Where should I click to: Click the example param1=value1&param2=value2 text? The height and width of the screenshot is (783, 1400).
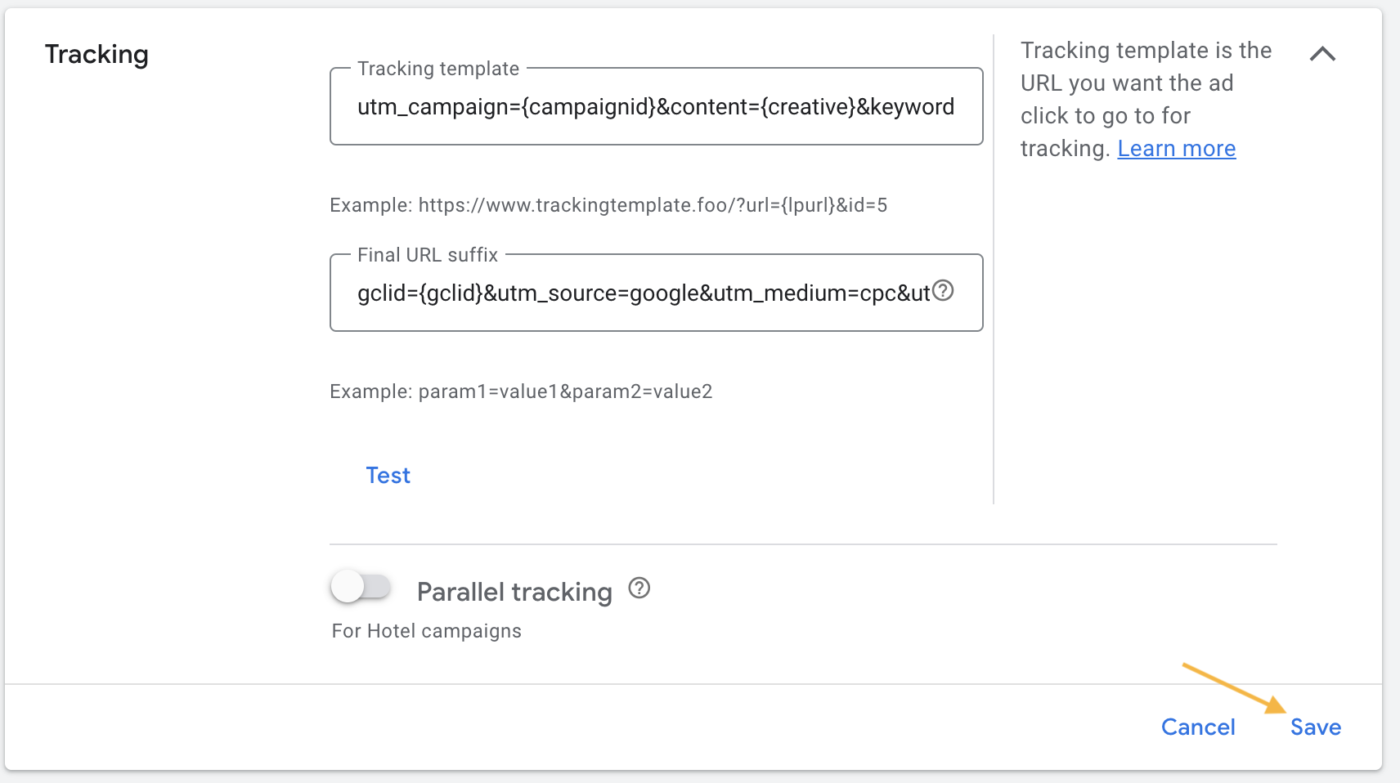pos(565,391)
